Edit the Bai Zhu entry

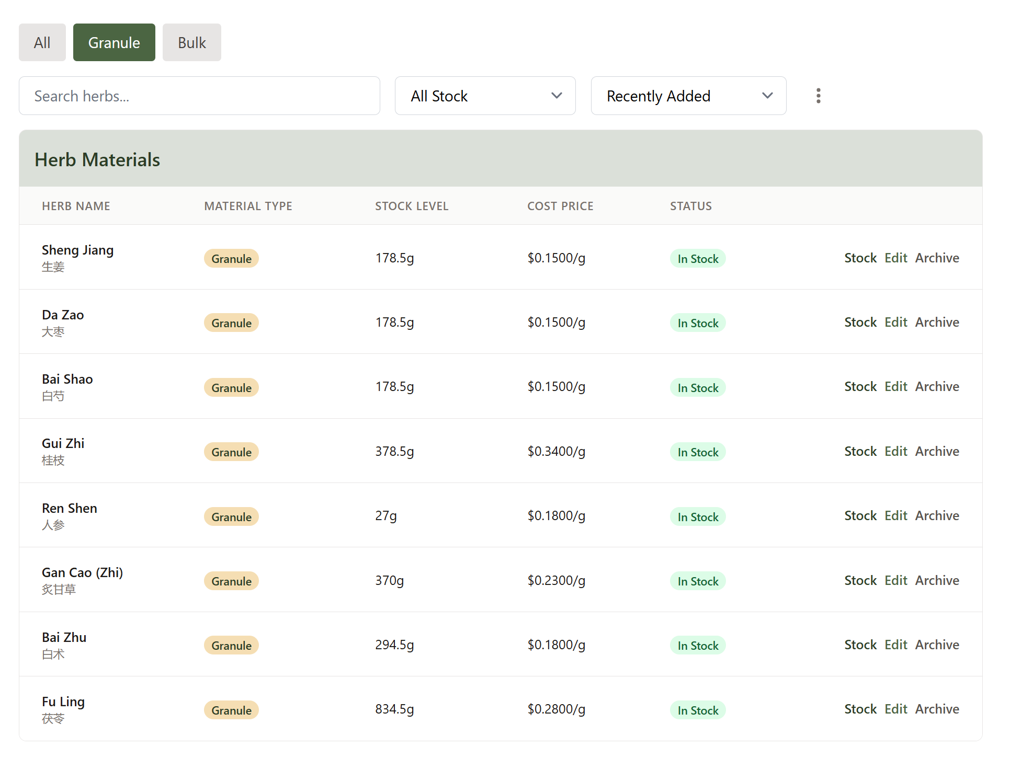pyautogui.click(x=896, y=645)
